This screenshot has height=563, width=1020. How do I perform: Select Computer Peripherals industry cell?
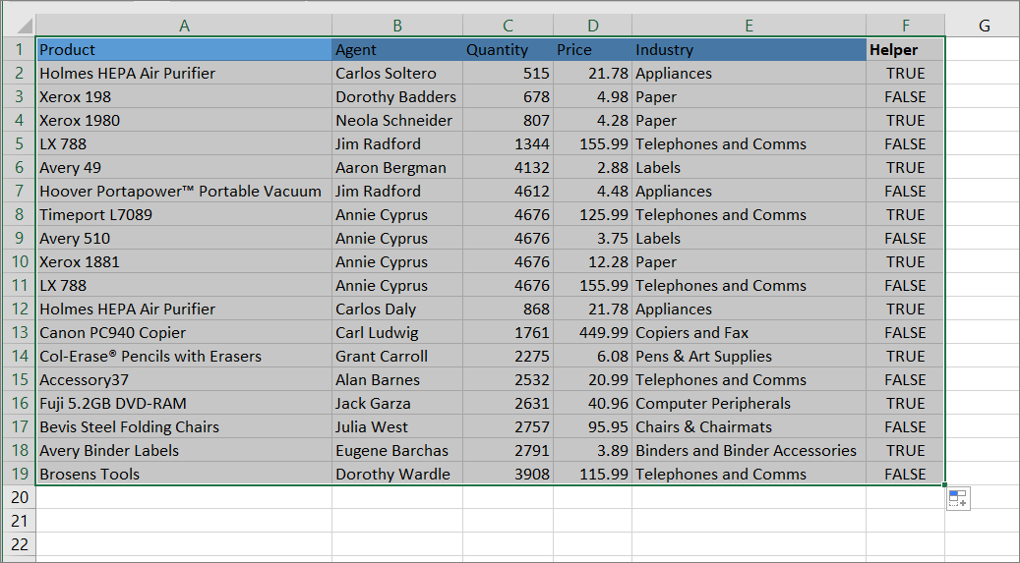[749, 403]
